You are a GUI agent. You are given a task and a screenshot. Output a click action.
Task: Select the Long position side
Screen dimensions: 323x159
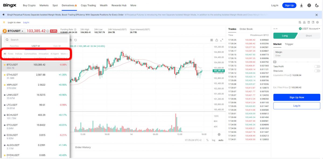coord(285,36)
